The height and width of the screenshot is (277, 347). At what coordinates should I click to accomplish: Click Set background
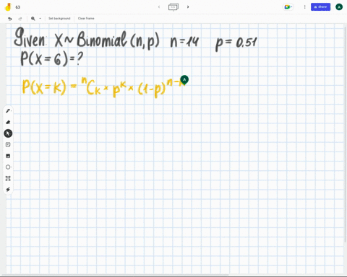pos(59,19)
